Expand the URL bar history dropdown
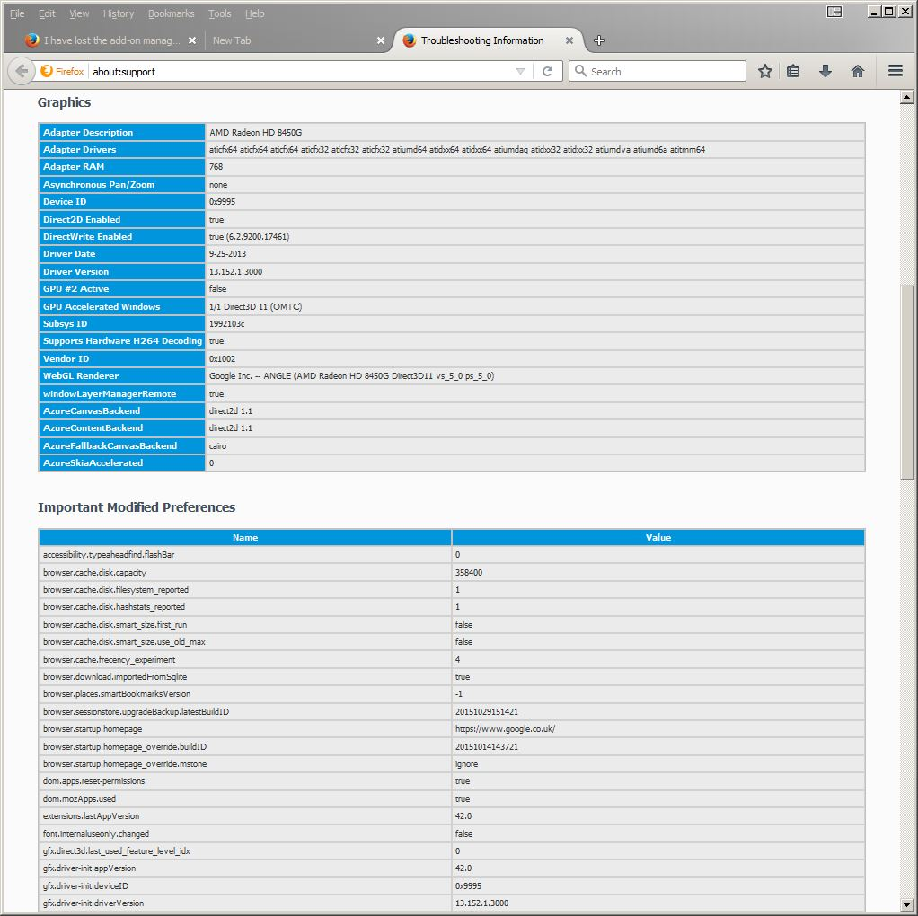The height and width of the screenshot is (916, 918). [520, 71]
